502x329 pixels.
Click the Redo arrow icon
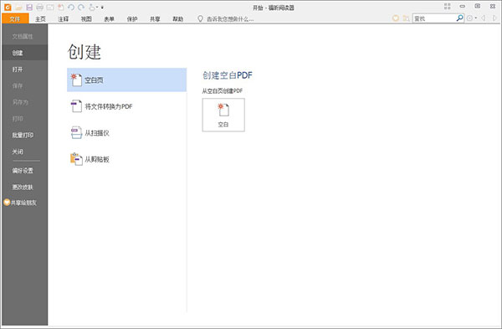(81, 7)
